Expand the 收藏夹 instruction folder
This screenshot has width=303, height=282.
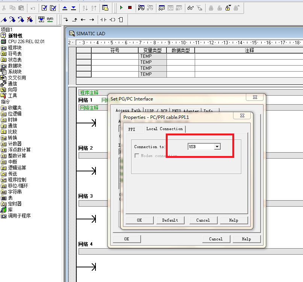tap(15, 108)
